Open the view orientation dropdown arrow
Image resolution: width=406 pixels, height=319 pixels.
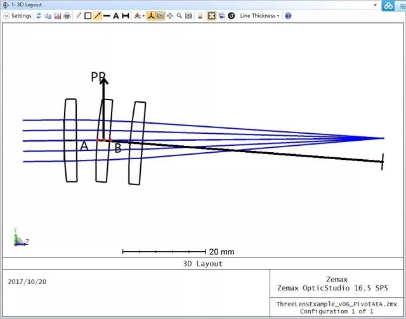click(143, 16)
